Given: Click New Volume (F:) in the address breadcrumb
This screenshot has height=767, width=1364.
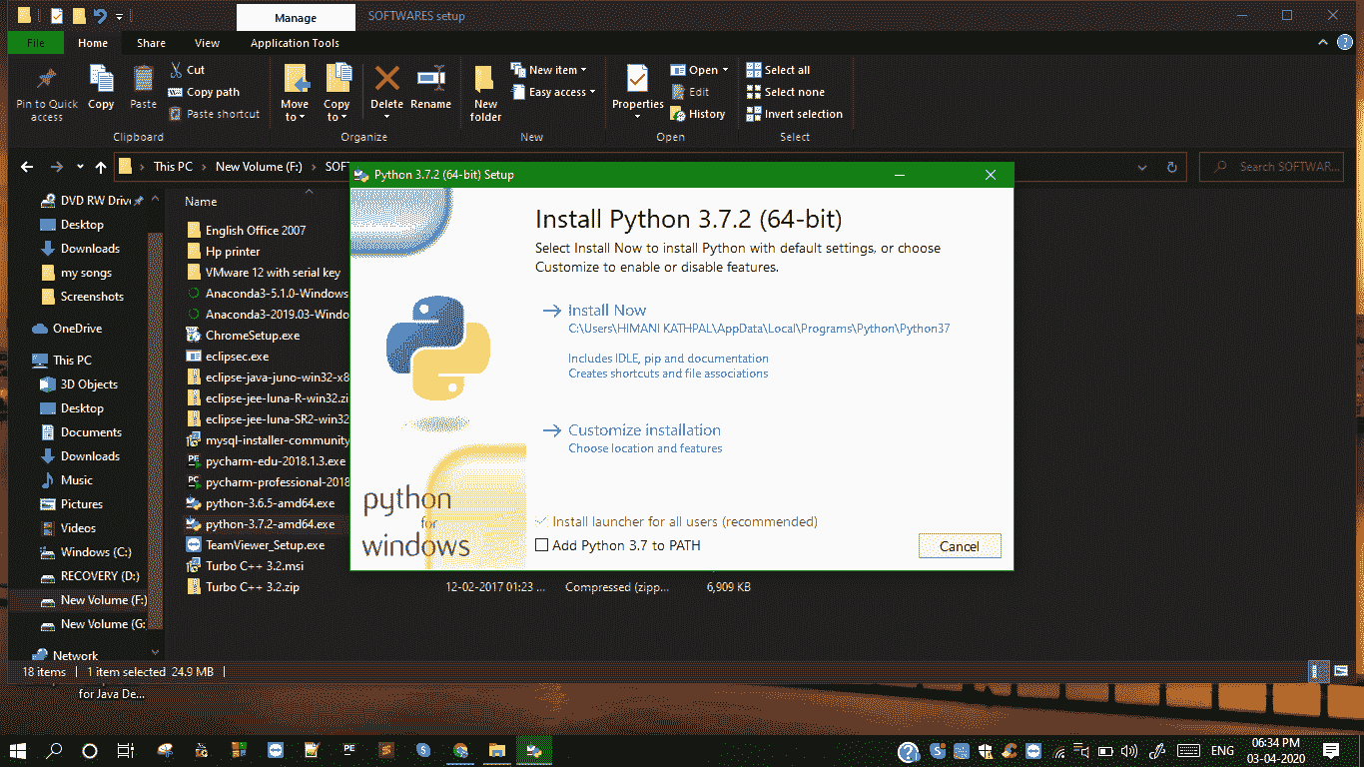Looking at the screenshot, I should click(259, 167).
